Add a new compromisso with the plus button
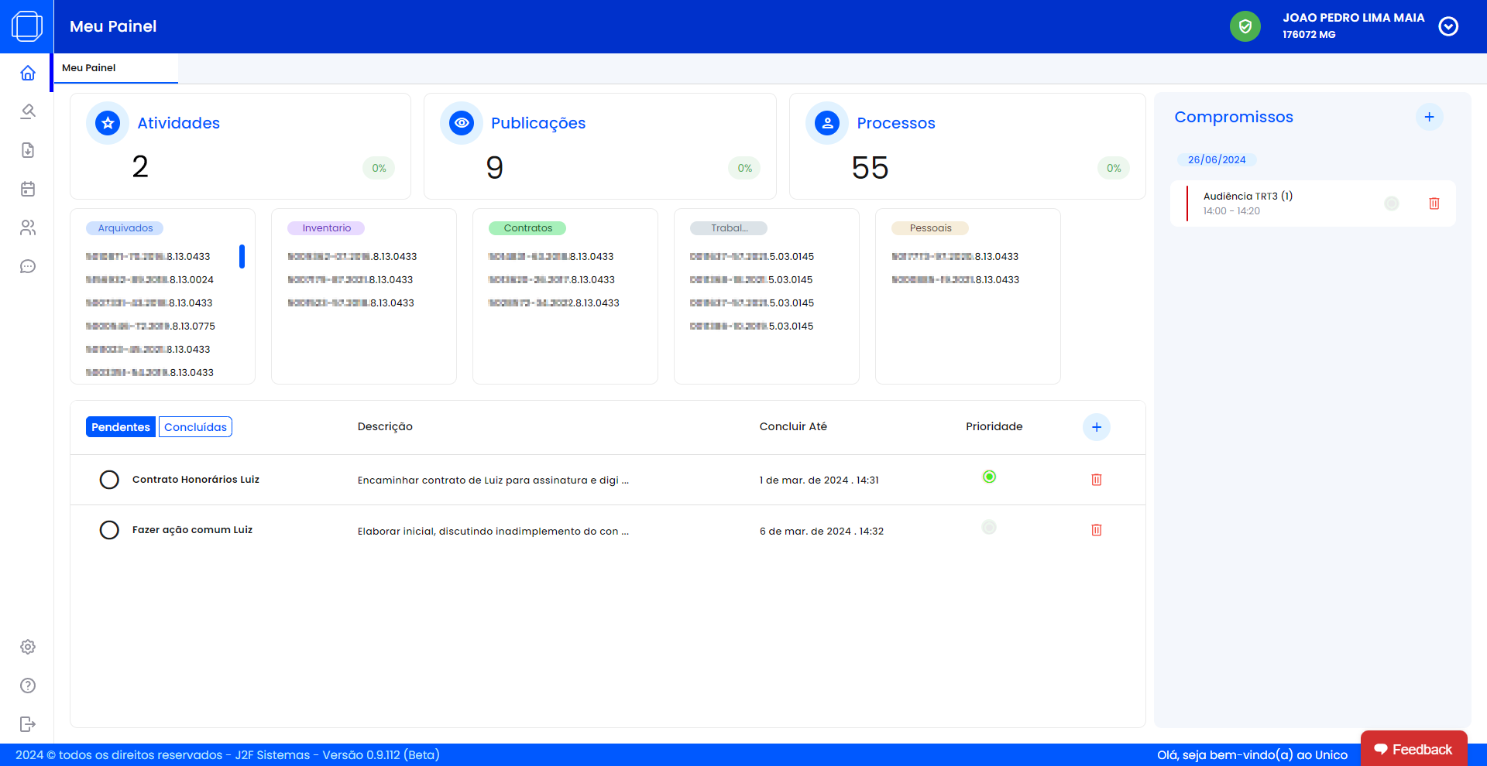 (1429, 117)
